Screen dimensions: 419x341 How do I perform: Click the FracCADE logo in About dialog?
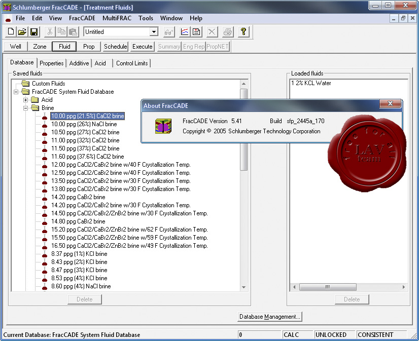coord(163,126)
